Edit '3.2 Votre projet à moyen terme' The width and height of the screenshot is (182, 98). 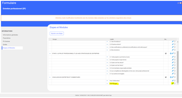173,60
